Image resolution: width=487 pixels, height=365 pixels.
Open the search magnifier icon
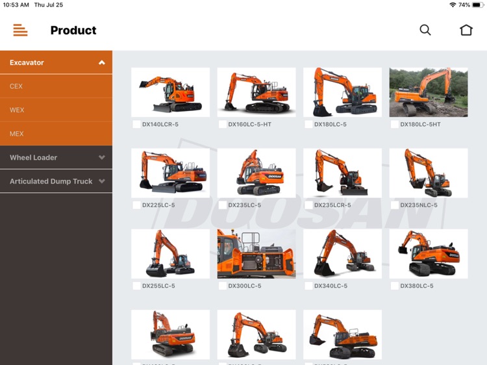click(425, 30)
